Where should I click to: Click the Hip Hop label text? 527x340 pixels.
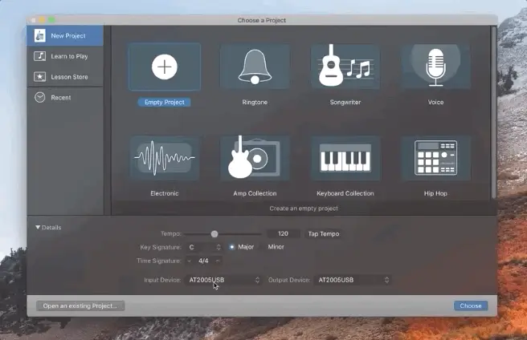coord(435,193)
